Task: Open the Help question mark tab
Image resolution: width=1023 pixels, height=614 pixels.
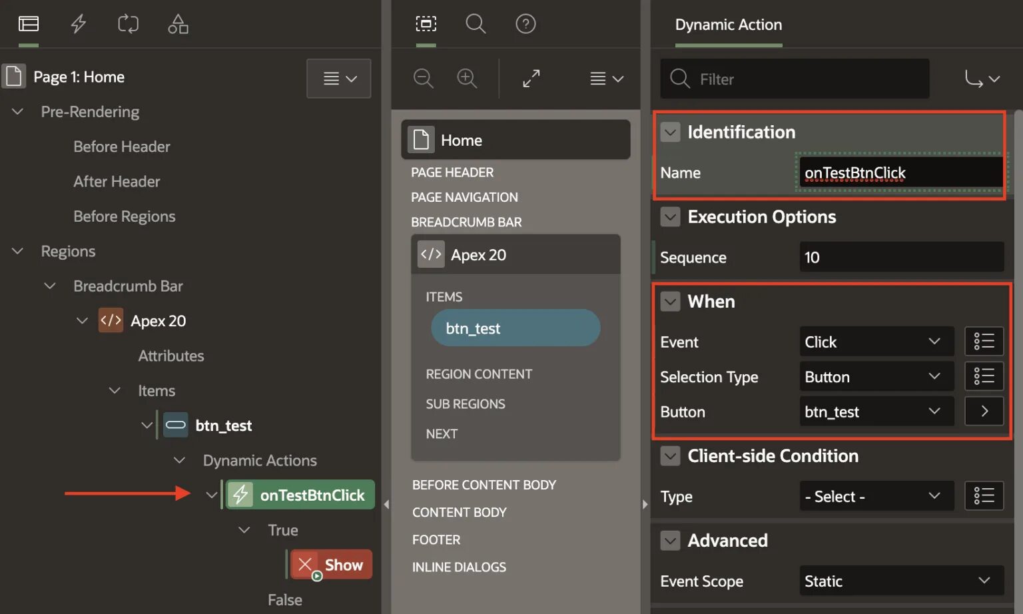Action: coord(525,24)
